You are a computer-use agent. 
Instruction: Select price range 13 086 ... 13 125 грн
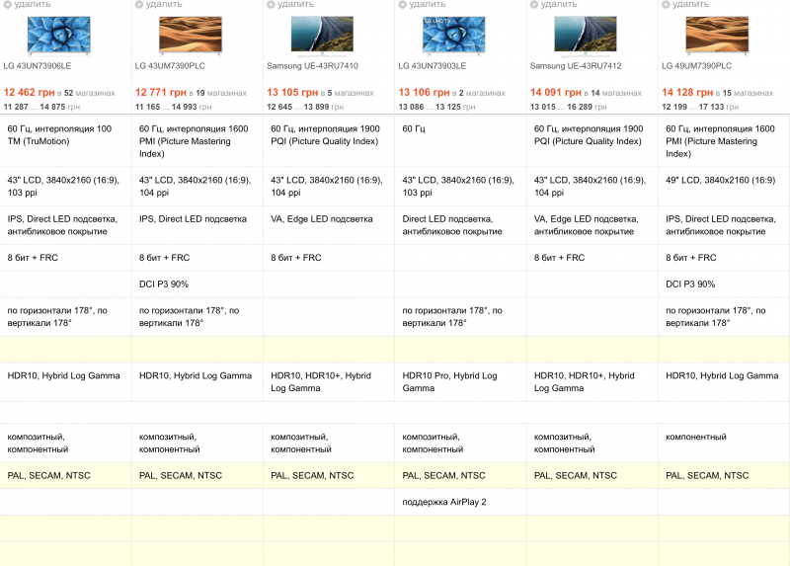(436, 107)
